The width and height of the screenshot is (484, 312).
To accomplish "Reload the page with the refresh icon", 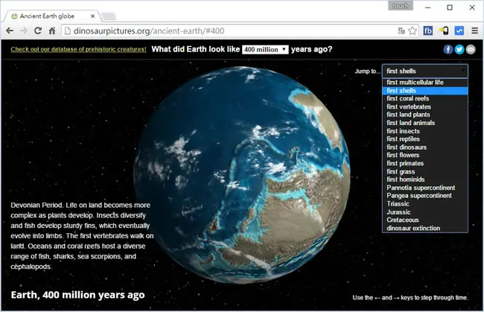I will (x=38, y=31).
